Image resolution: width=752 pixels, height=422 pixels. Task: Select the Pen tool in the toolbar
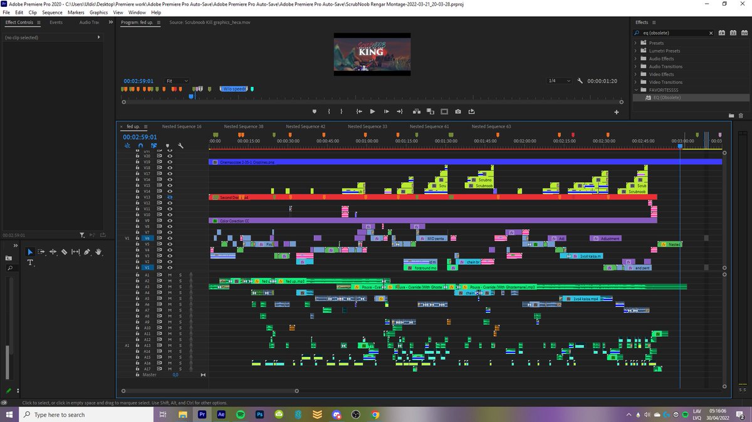(x=88, y=252)
